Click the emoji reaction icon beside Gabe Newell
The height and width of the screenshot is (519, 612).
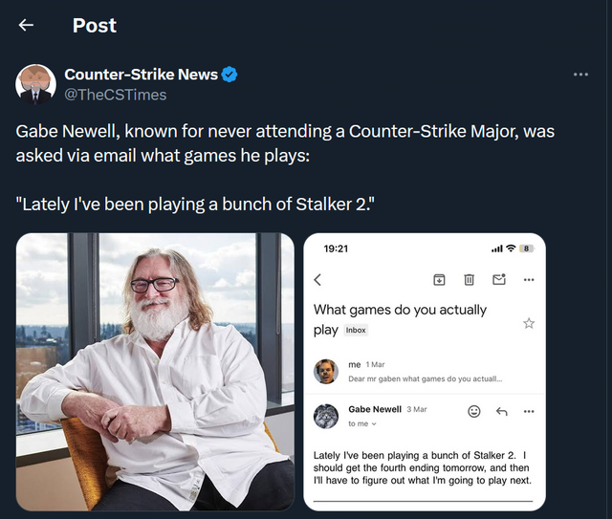pyautogui.click(x=473, y=411)
